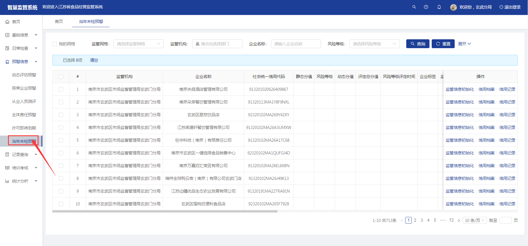Image resolution: width=528 pixels, height=246 pixels.
Task: Expand more filters with 展开
Action: (x=464, y=44)
